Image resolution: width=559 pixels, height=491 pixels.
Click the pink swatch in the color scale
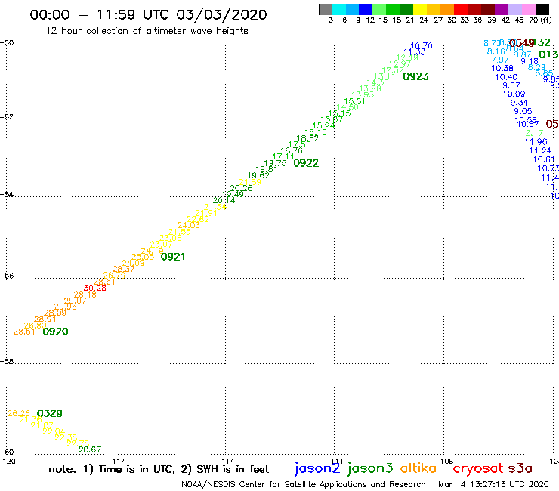(x=528, y=9)
